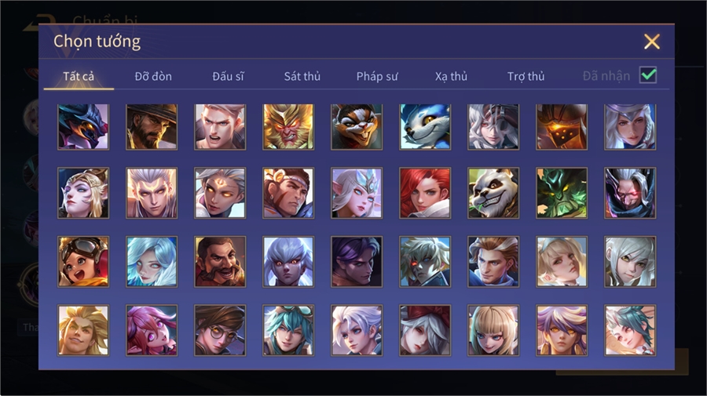The image size is (707, 396).
Task: Open the Trợ thủ tab
Action: (526, 77)
